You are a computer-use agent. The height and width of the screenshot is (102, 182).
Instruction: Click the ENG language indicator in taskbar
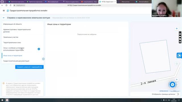click(169, 100)
